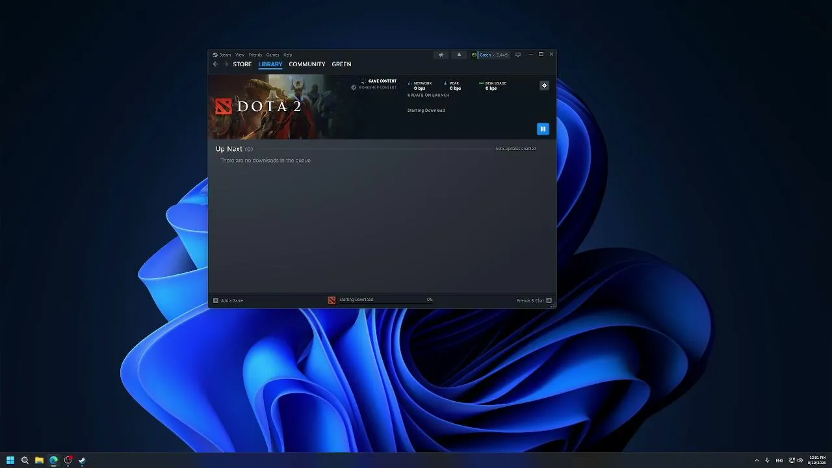Open the Windows Start menu

pos(10,460)
